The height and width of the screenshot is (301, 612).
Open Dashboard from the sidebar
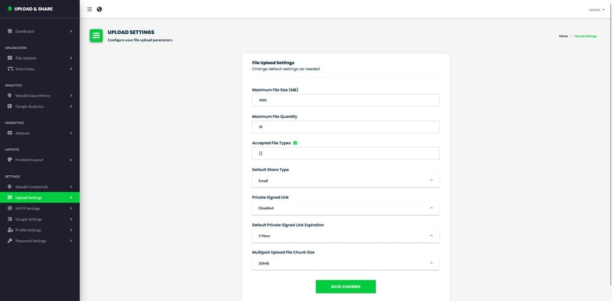pyautogui.click(x=24, y=31)
